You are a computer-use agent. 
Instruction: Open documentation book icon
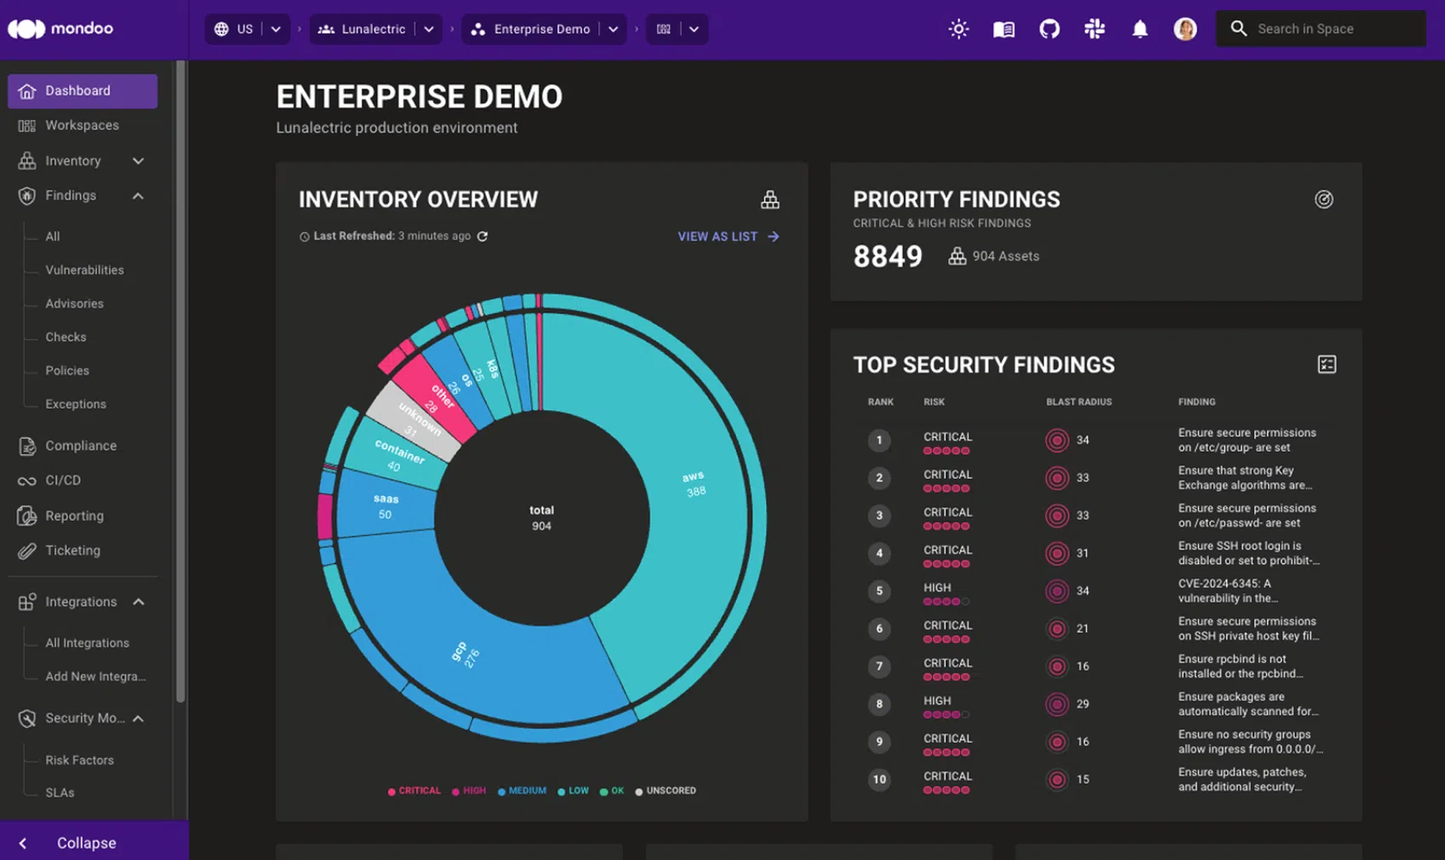tap(1003, 29)
